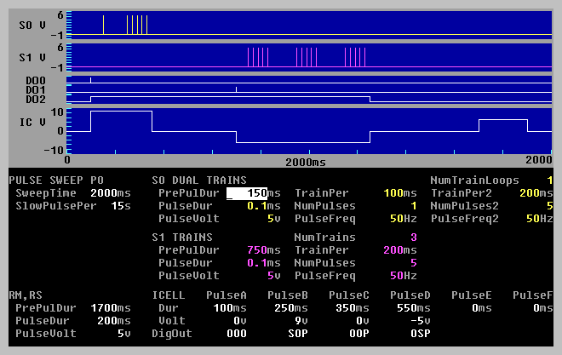
Task: Click the PulseFreq2 50Hz value
Action: (541, 219)
